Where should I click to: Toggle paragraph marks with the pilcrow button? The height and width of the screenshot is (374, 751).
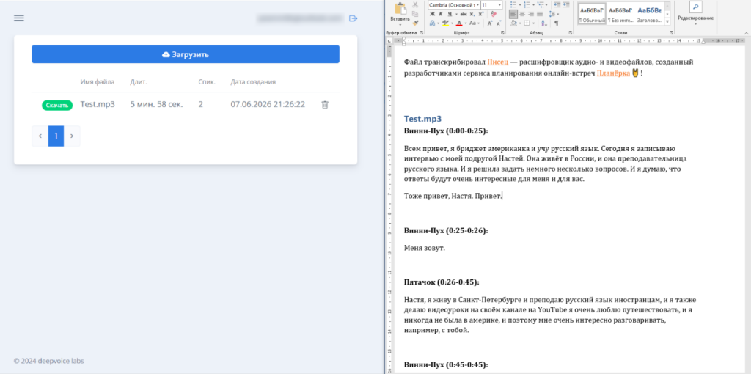(556, 23)
